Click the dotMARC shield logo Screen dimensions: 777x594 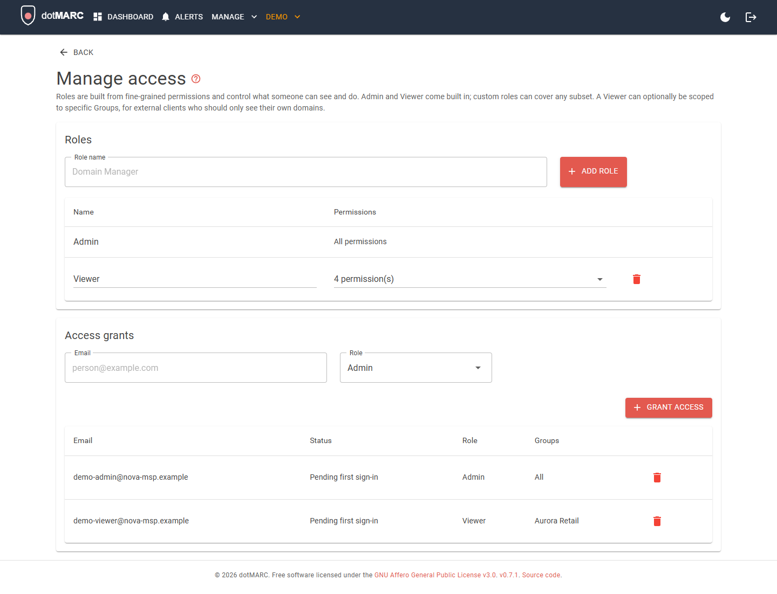[28, 16]
